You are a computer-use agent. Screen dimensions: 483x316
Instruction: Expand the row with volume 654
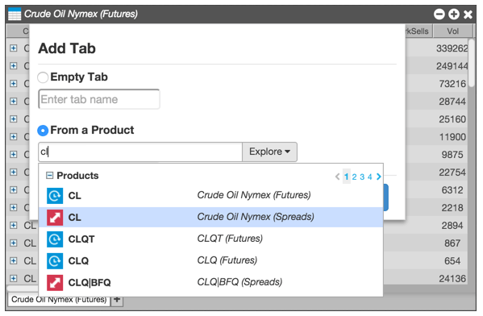pos(13,261)
